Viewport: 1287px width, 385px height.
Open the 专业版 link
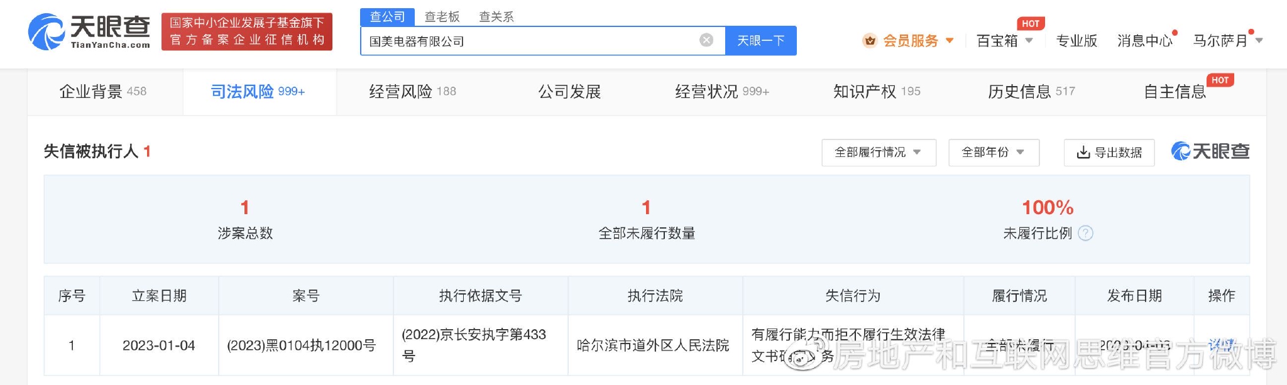1076,41
